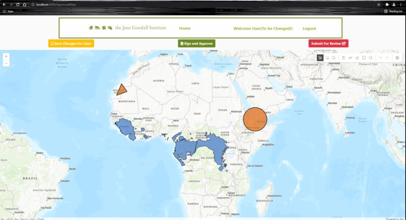Click the site information icon

33,5
